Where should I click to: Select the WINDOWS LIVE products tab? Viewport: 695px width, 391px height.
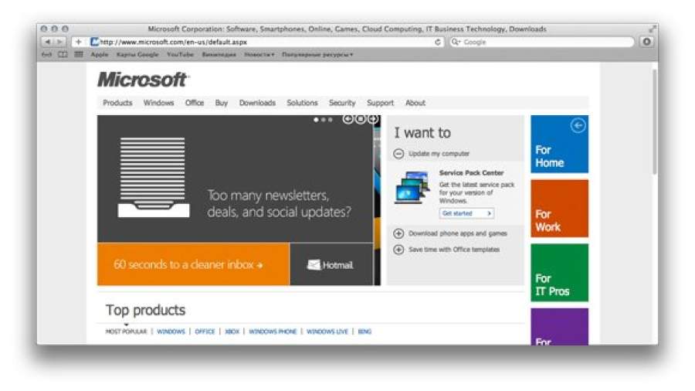pos(327,331)
